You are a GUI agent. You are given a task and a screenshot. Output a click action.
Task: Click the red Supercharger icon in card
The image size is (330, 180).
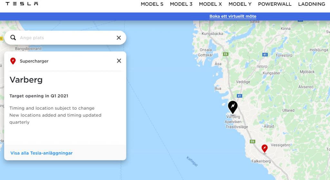[x=13, y=61]
